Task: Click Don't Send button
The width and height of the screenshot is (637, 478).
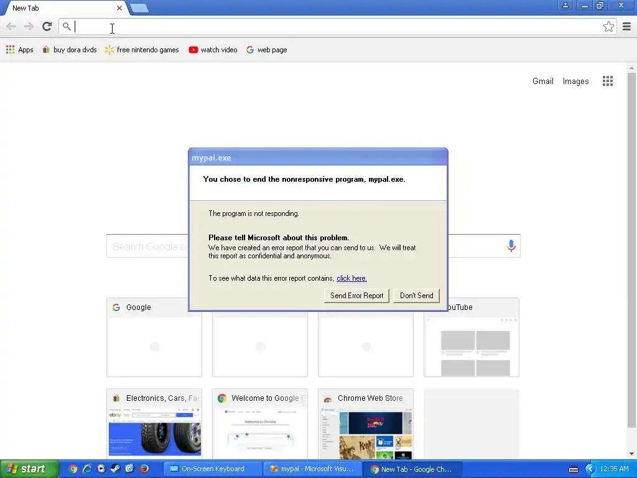Action: 416,296
